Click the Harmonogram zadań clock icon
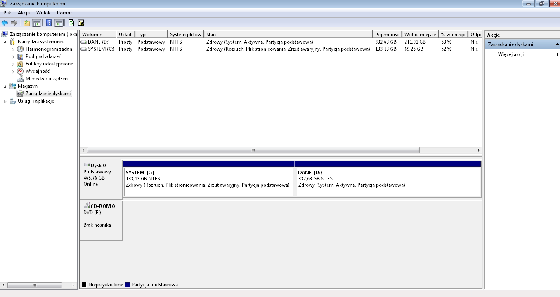Image resolution: width=560 pixels, height=297 pixels. pyautogui.click(x=20, y=49)
